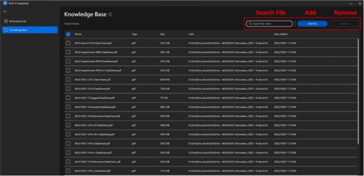Click date added of Ascent GX10 row
This screenshot has width=364, height=176.
tap(285, 43)
